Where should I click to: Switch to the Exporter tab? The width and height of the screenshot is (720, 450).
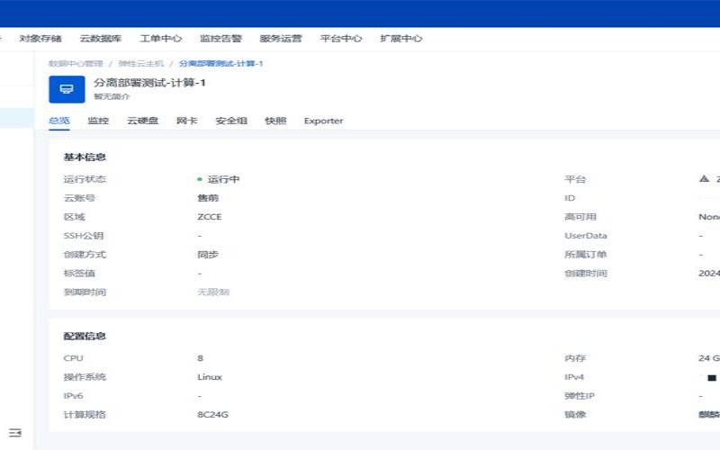tap(323, 121)
